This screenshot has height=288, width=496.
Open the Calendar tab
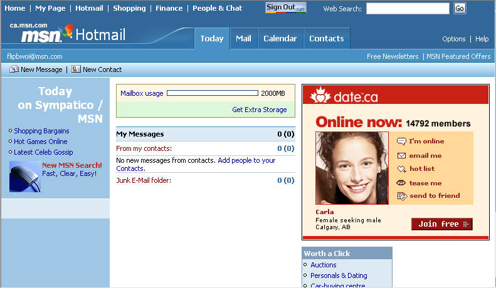click(x=280, y=39)
